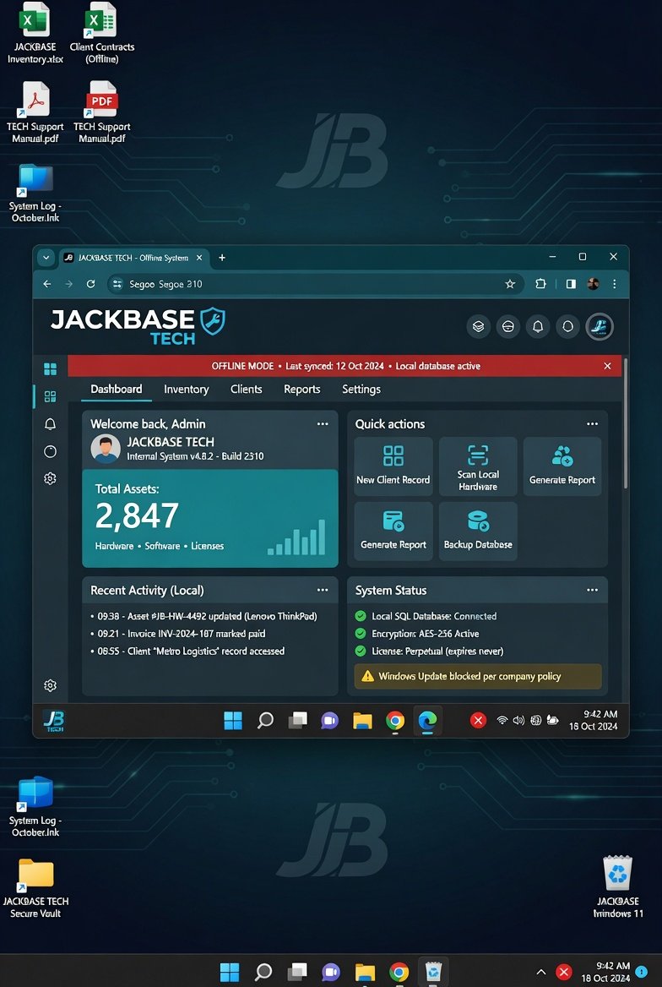Viewport: 662px width, 987px height.
Task: Click License: Perpetual status line
Action: coord(429,651)
